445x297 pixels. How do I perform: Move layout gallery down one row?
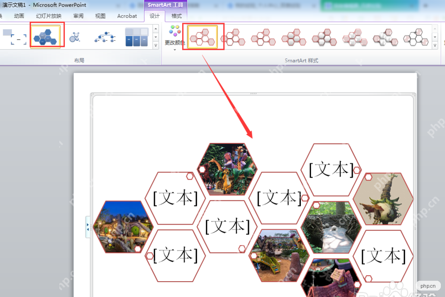[x=156, y=37]
